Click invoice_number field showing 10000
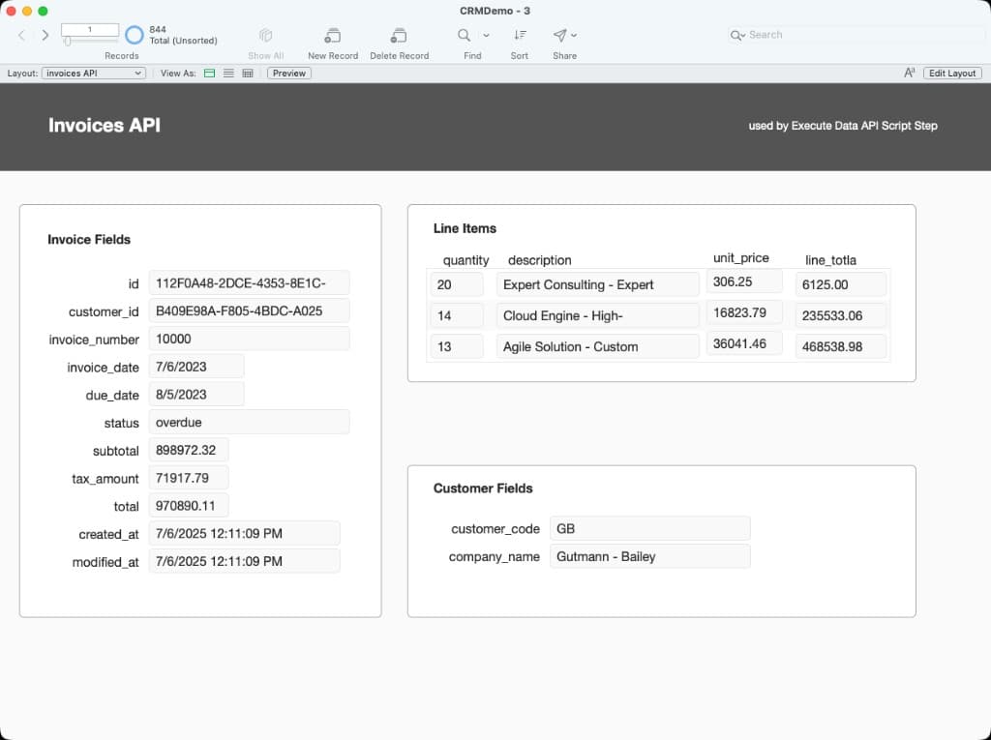 [249, 339]
